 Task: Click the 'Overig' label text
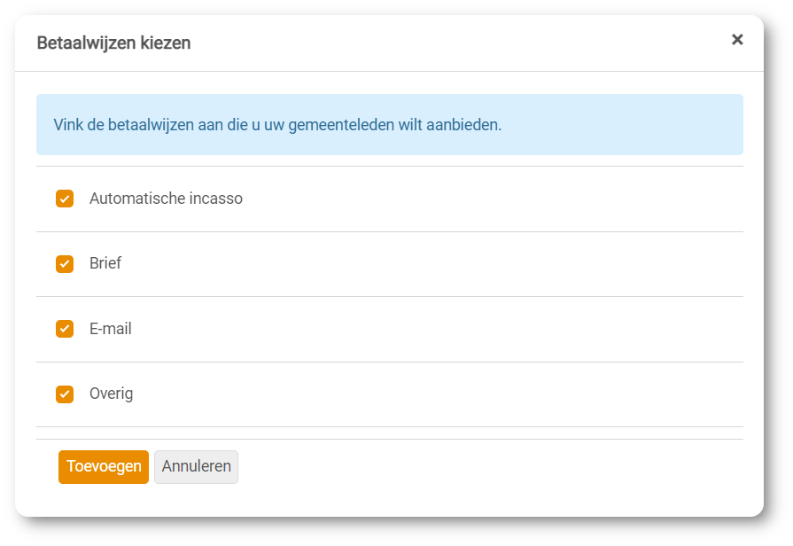click(x=112, y=394)
